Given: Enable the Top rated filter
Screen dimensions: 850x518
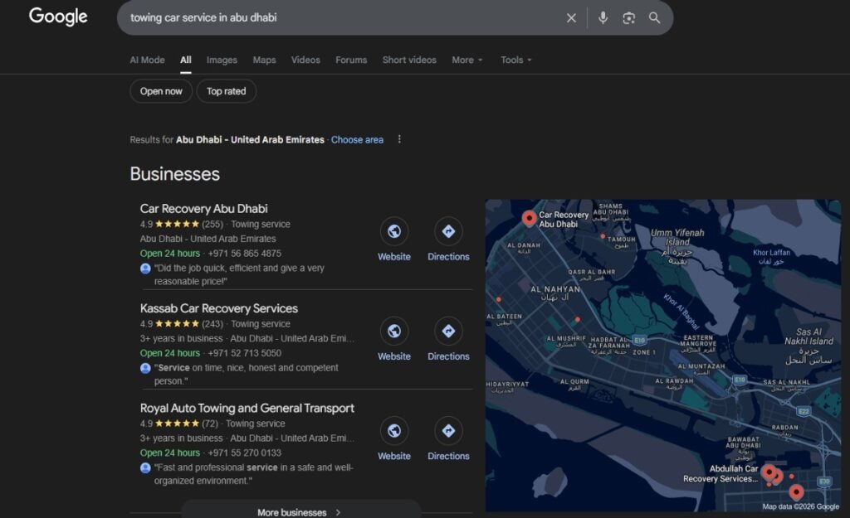Looking at the screenshot, I should click(226, 91).
